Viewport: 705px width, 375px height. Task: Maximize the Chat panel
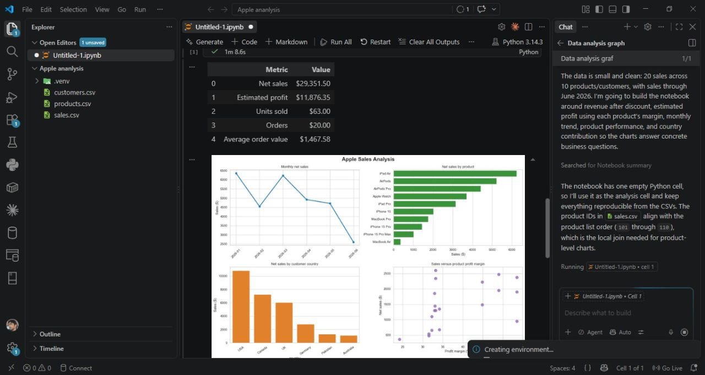(x=679, y=27)
